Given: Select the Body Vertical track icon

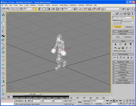Looking at the screenshot, I should click(x=118, y=58).
